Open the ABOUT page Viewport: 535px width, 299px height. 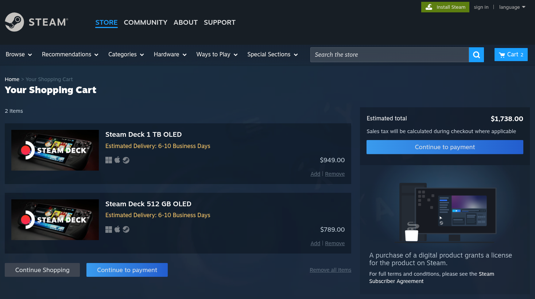[x=186, y=23]
